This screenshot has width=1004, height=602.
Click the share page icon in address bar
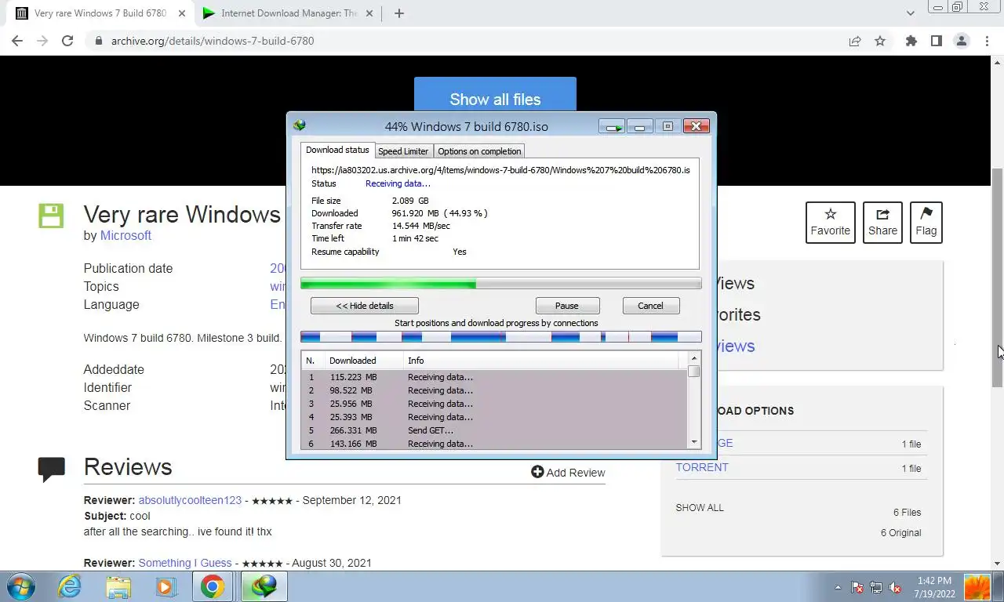tap(855, 41)
